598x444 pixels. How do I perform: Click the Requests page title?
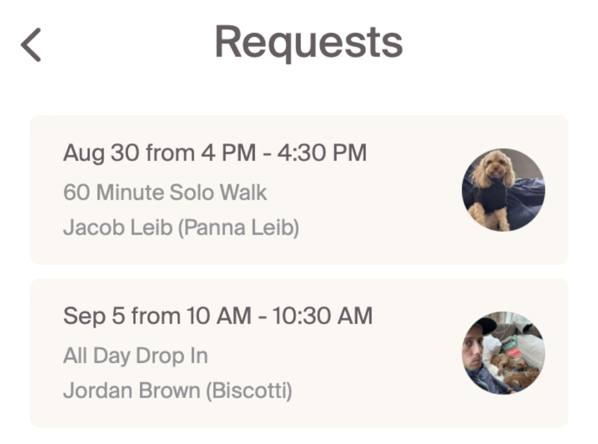[x=309, y=42]
